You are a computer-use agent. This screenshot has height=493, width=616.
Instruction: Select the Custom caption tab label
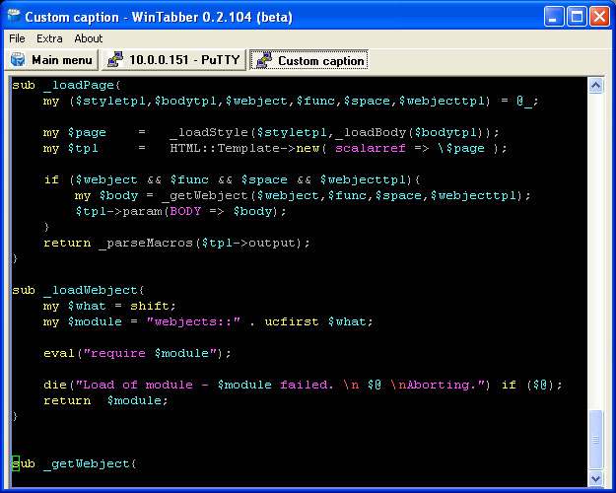320,60
